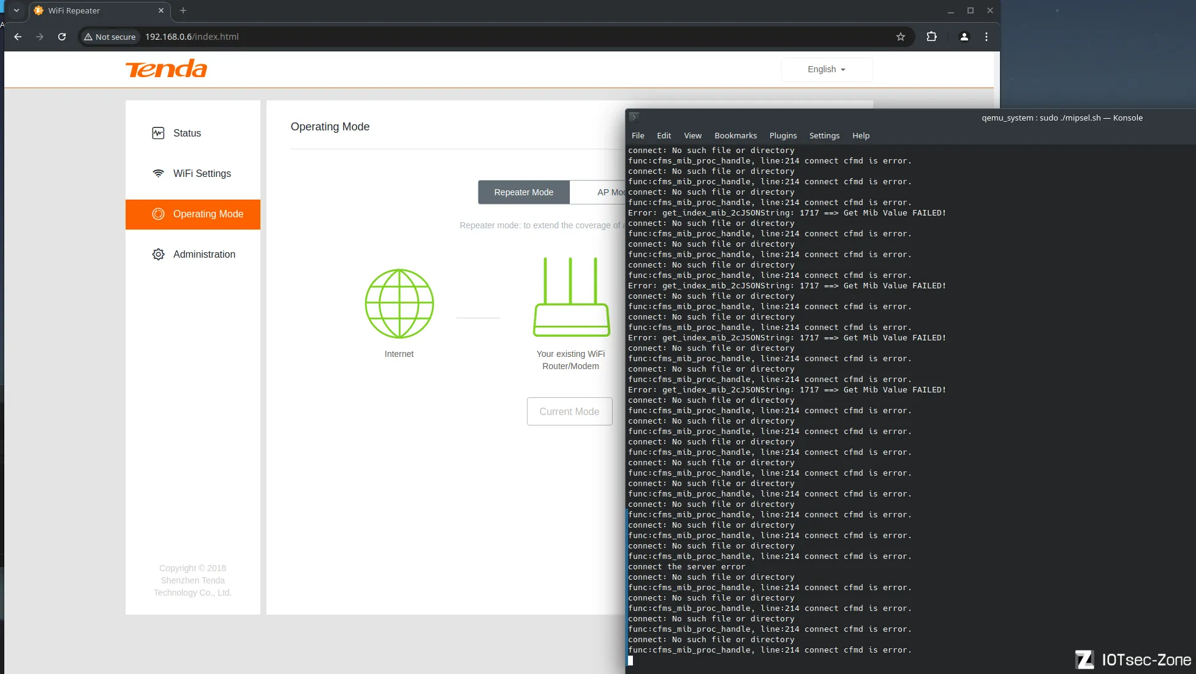1196x674 pixels.
Task: Bookmark this page with the star
Action: coord(900,37)
